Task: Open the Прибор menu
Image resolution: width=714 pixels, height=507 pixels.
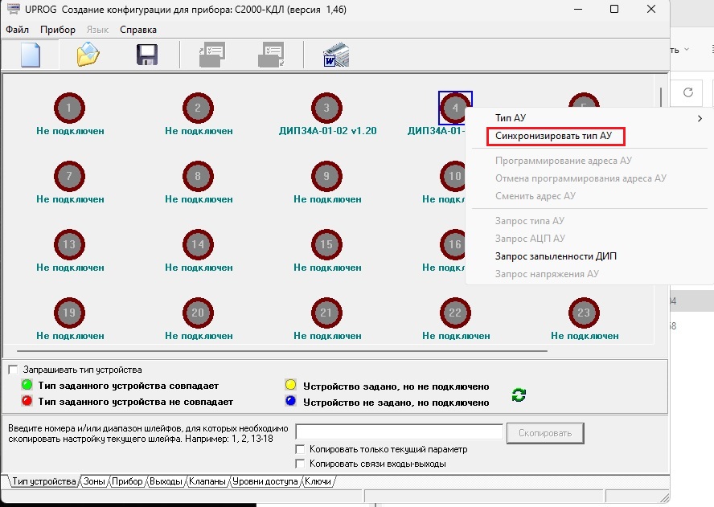Action: [x=58, y=30]
